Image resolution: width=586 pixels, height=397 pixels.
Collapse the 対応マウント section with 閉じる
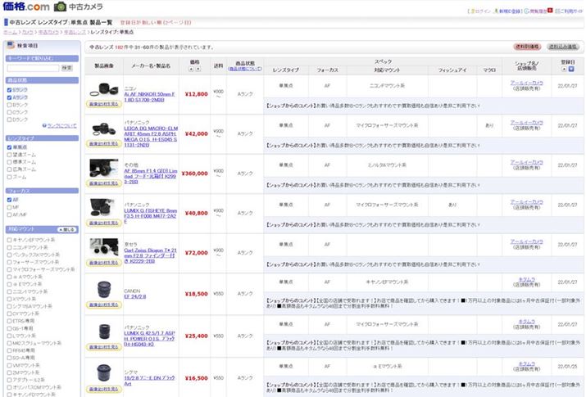point(68,229)
